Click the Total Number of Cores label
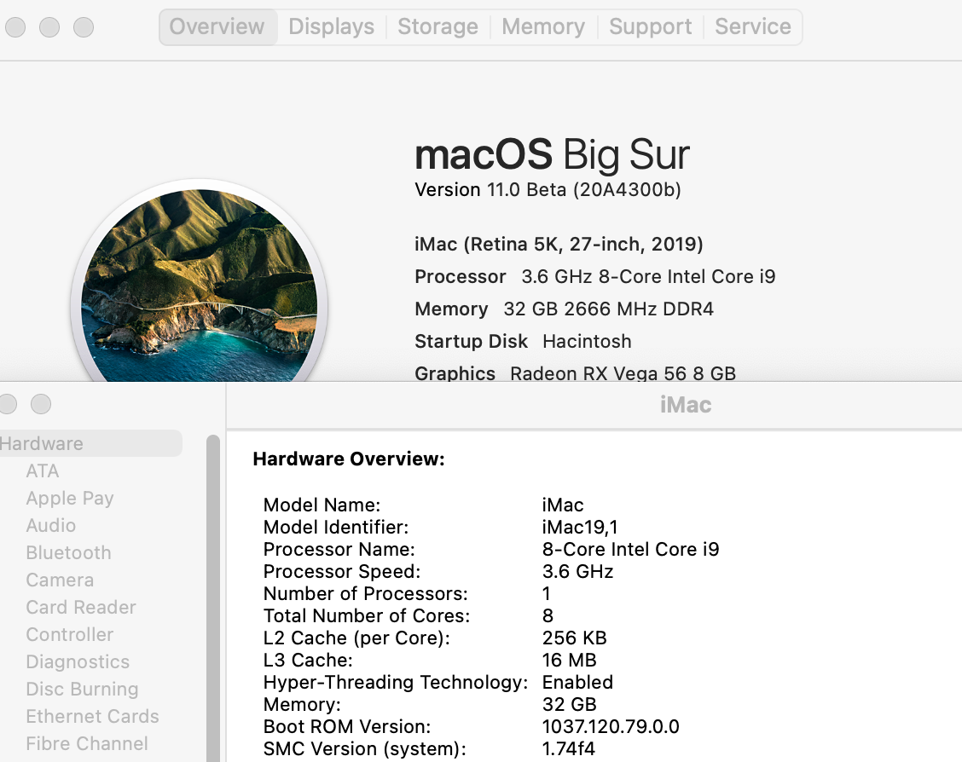 (367, 615)
